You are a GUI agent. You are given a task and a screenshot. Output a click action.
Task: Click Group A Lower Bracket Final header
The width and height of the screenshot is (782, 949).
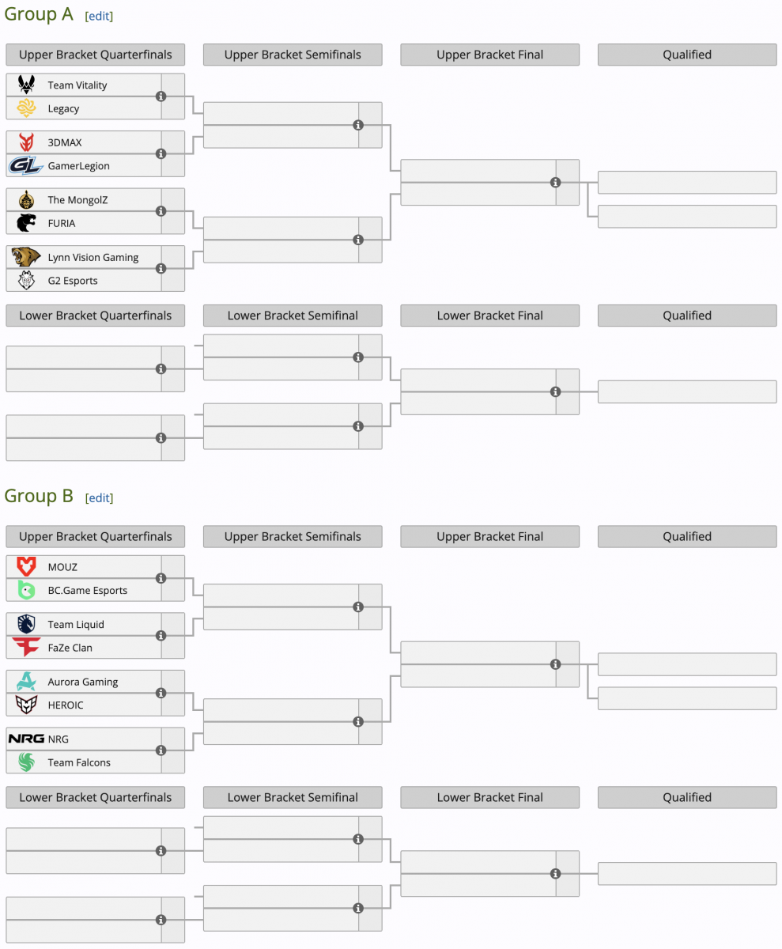tap(490, 316)
